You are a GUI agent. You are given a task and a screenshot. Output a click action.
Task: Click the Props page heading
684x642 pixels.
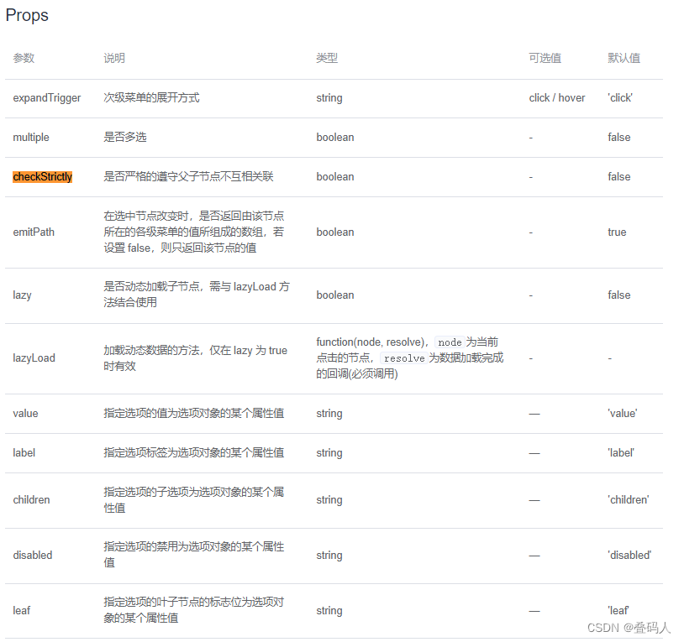pyautogui.click(x=26, y=15)
